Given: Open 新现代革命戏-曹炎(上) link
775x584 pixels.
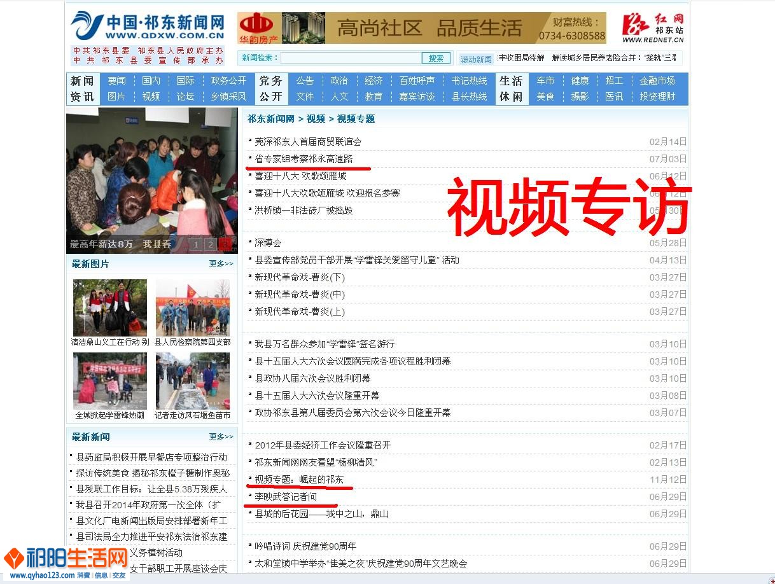Looking at the screenshot, I should 300,312.
